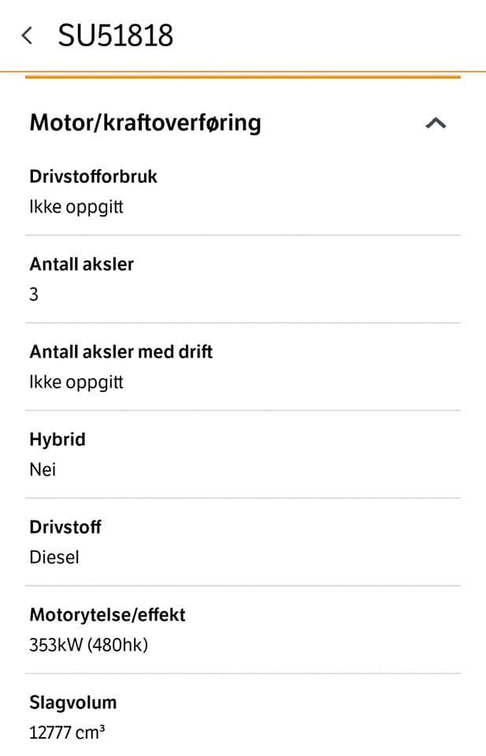This screenshot has width=486, height=756.
Task: Select the Antall aksler row
Action: point(243,279)
